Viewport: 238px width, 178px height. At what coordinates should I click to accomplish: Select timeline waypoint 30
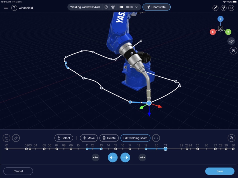pos(233,149)
